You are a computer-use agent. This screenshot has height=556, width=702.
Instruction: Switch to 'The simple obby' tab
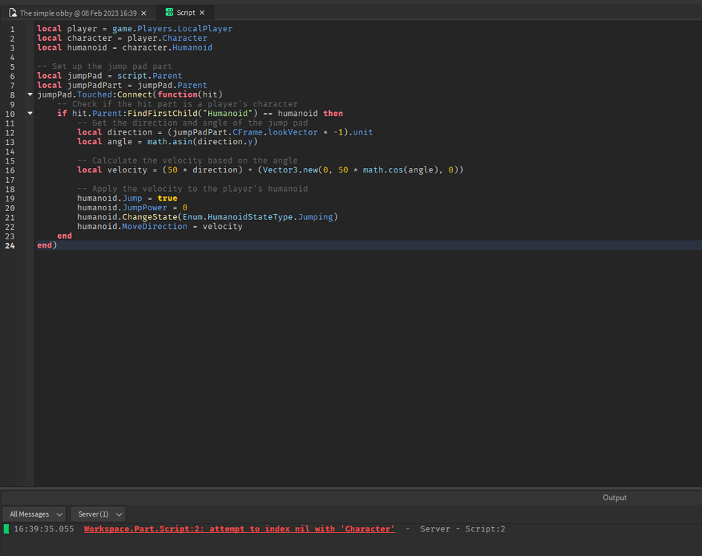point(77,13)
